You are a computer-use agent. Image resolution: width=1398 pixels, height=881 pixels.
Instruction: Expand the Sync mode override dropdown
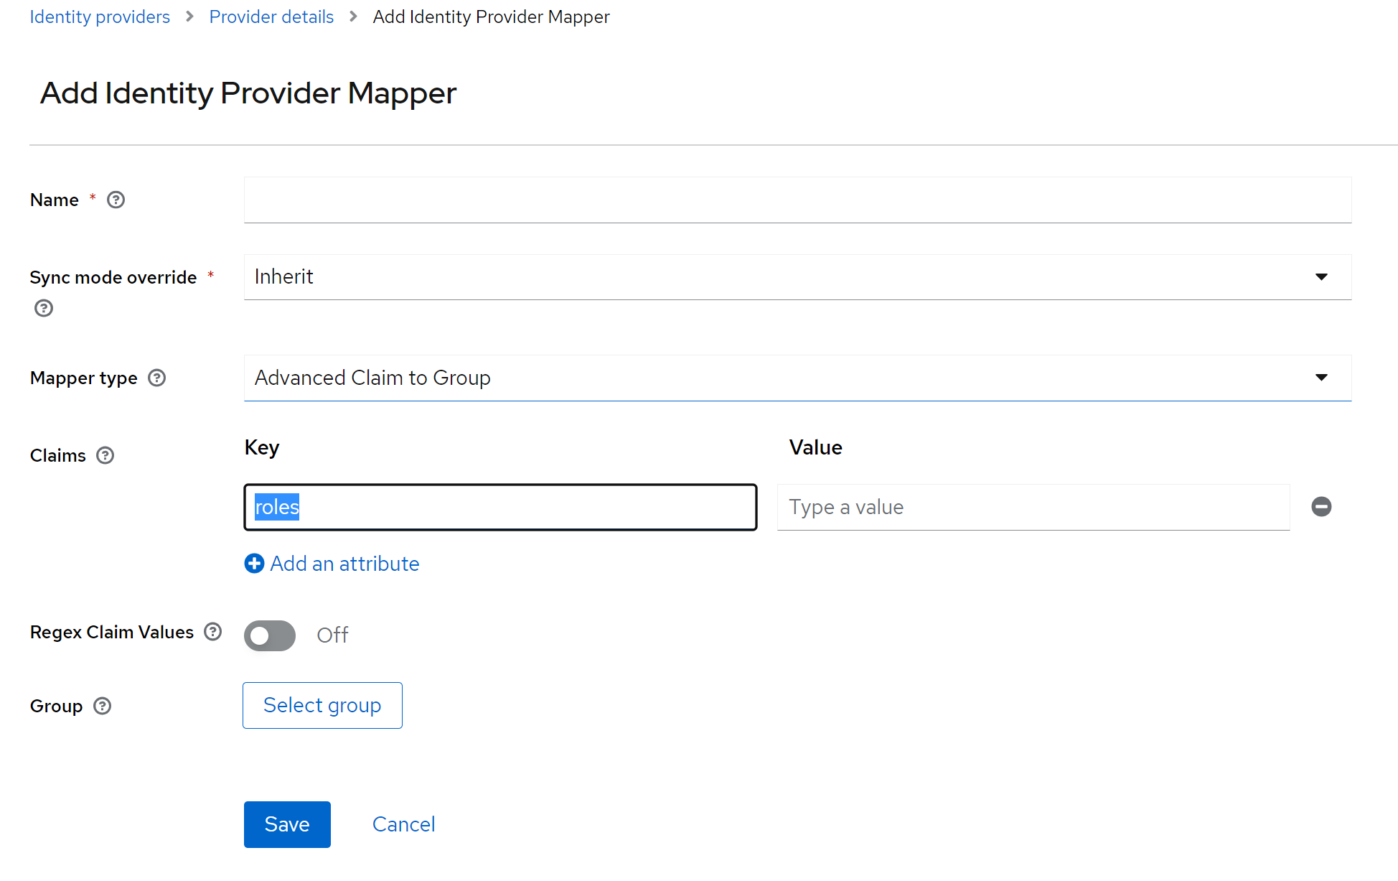coord(797,277)
